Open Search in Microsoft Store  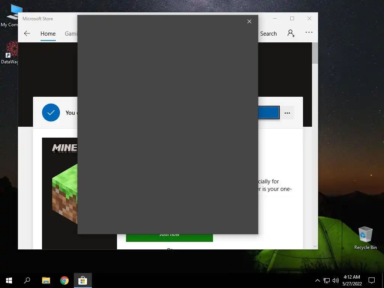[268, 33]
